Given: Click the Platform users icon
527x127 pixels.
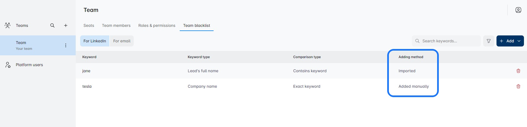Looking at the screenshot, I should (8, 65).
